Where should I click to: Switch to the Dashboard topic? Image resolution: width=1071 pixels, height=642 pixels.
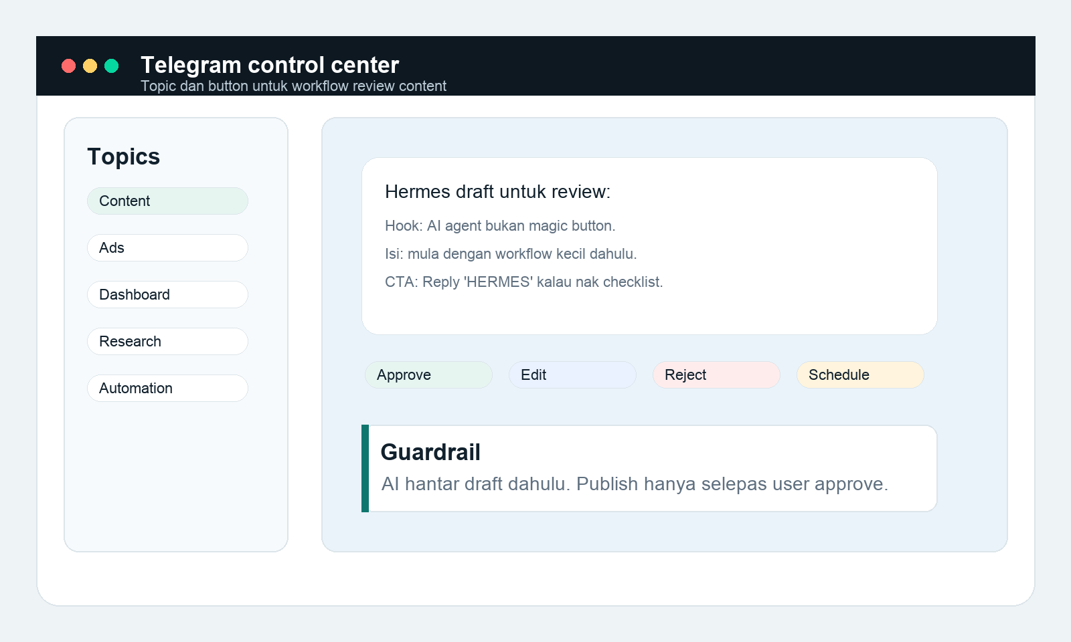tap(167, 294)
